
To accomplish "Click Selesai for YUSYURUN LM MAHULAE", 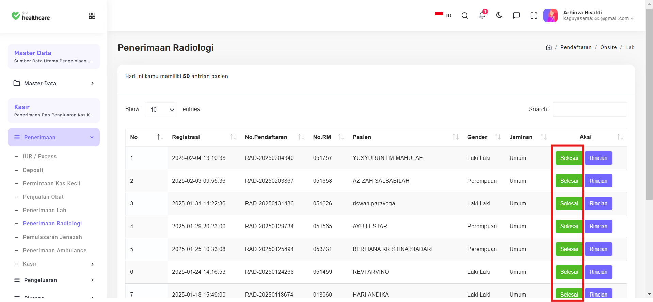I will [x=569, y=158].
